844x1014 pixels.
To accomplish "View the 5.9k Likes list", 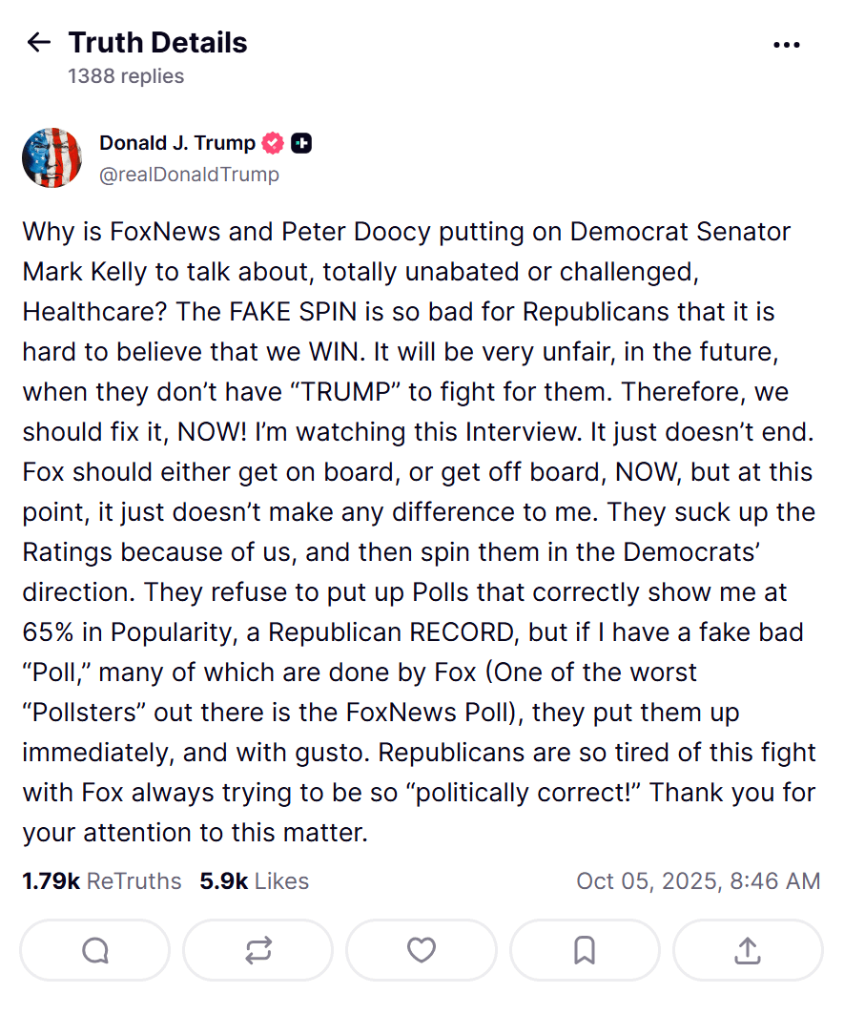I will point(254,880).
